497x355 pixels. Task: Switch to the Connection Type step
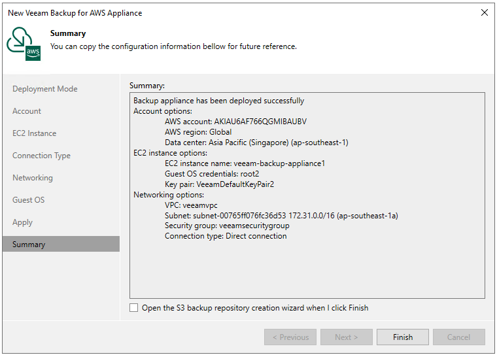[x=41, y=156]
